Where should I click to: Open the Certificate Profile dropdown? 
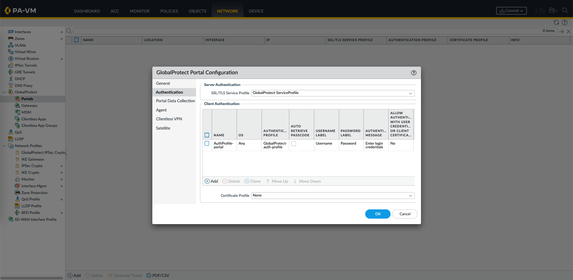pyautogui.click(x=410, y=196)
